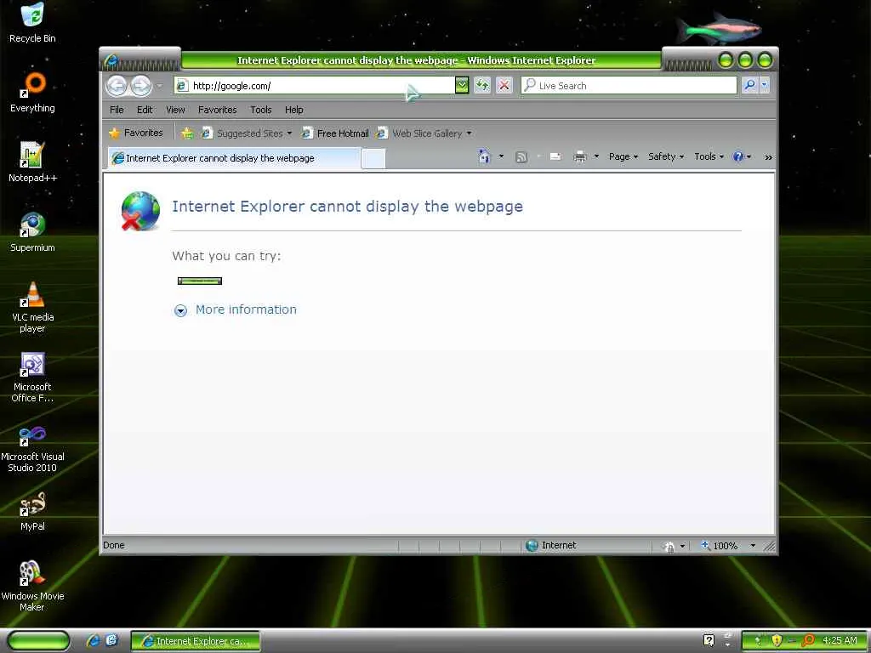Image resolution: width=871 pixels, height=653 pixels.
Task: Open the Free Hotmail favorites link
Action: coord(335,133)
